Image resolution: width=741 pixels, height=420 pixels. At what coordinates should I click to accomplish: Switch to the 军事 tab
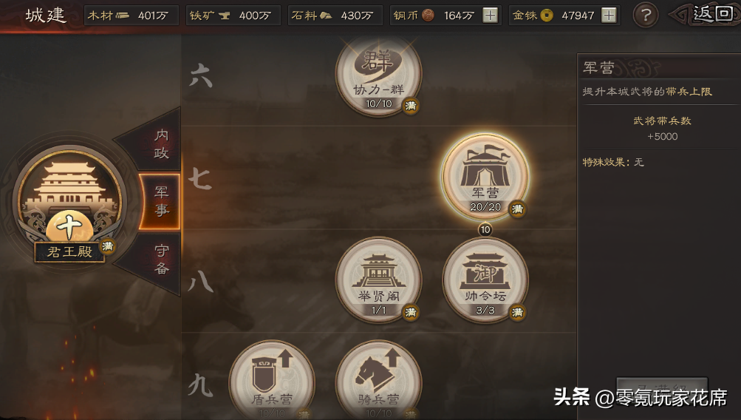pos(160,201)
